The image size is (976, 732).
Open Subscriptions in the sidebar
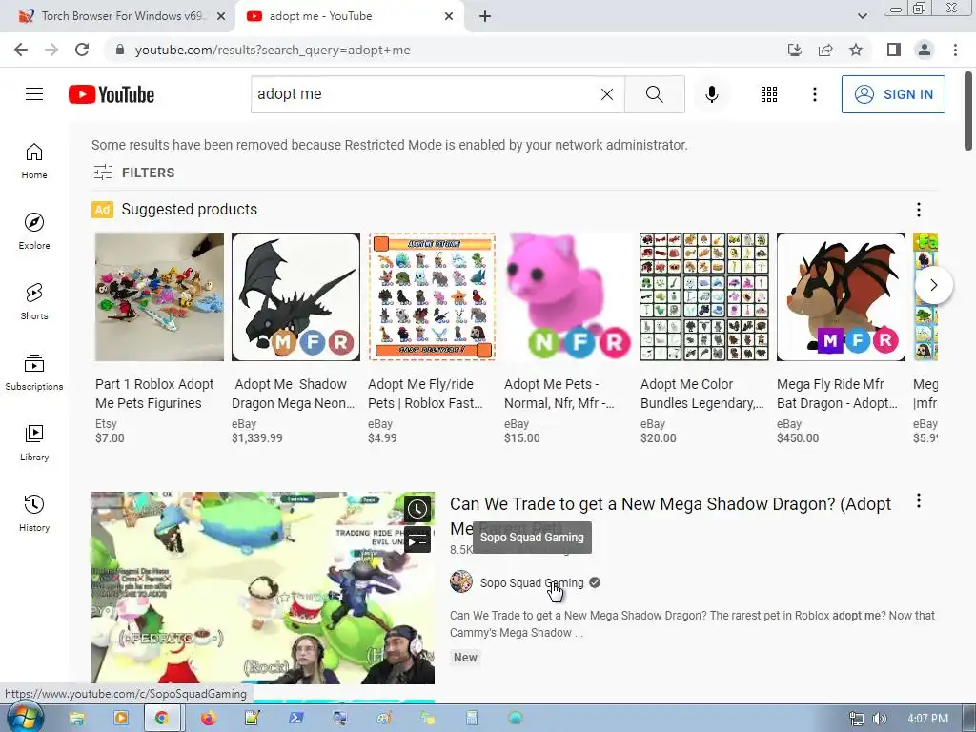point(34,372)
